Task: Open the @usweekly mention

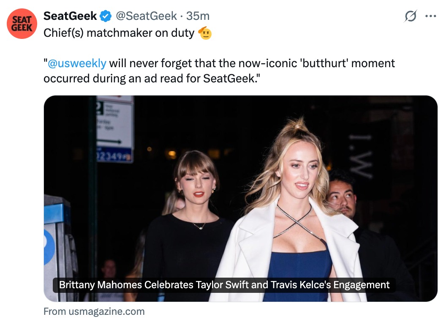Action: [77, 63]
